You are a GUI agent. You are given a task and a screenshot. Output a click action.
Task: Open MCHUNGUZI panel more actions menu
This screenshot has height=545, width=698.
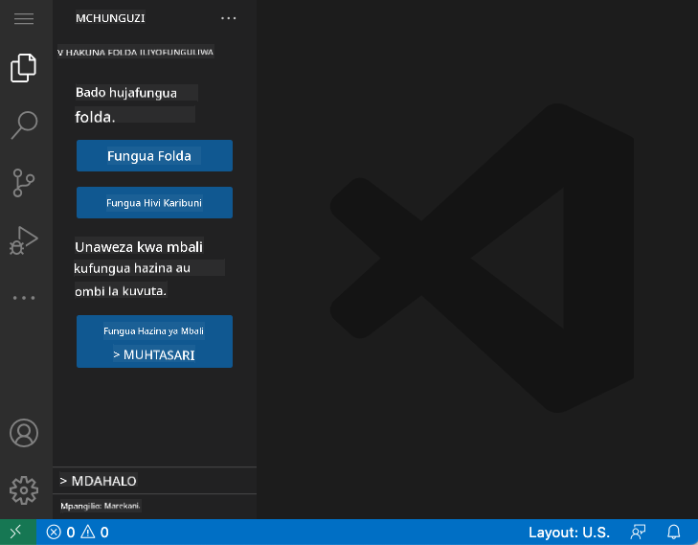[x=228, y=18]
